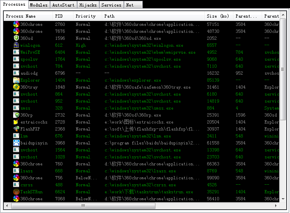
Task: Click the winlogon process icon
Action: point(16,45)
